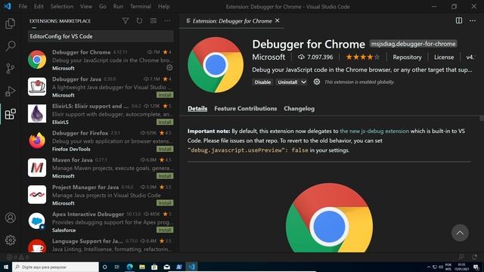Open the Manage gear in the activity bar

coord(10,240)
